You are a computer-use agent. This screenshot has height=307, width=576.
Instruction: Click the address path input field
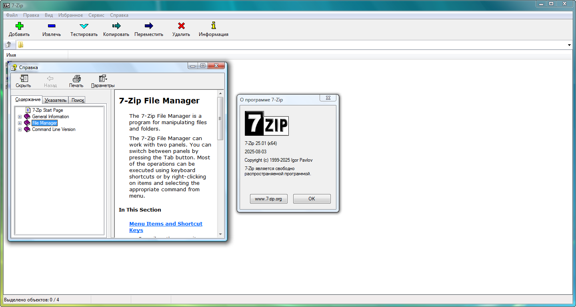point(295,45)
